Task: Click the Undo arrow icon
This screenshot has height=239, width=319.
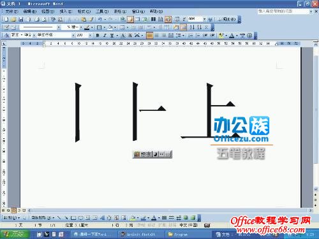Action: click(x=100, y=20)
